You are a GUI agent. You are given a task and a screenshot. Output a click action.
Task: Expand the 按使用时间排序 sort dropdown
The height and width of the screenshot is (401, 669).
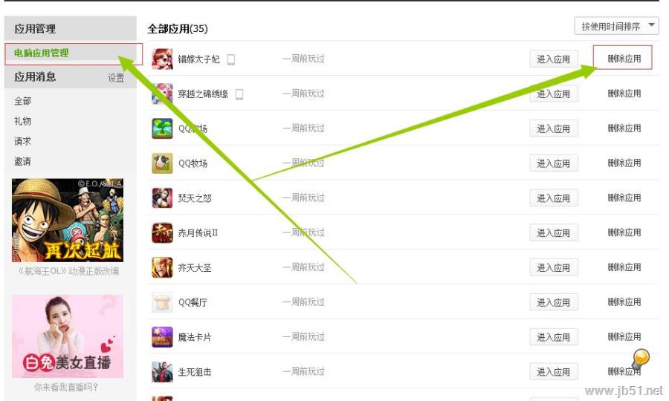[x=616, y=27]
